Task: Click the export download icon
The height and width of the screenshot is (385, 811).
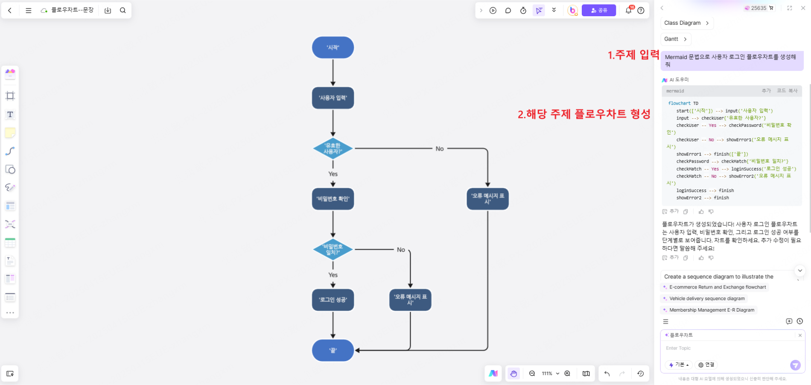Action: [108, 10]
